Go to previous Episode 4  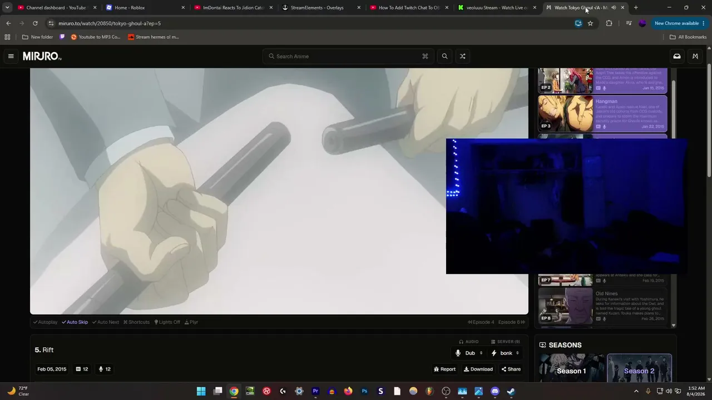pos(481,322)
